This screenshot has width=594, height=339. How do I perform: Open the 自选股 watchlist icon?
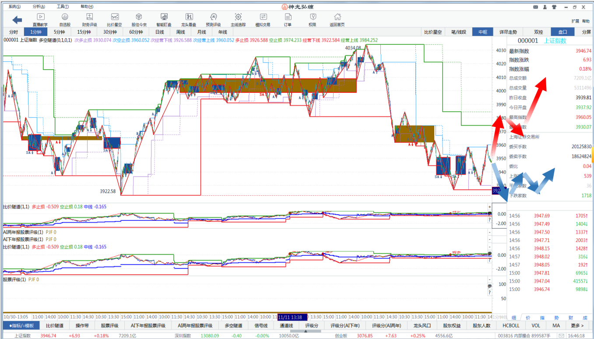pyautogui.click(x=65, y=19)
